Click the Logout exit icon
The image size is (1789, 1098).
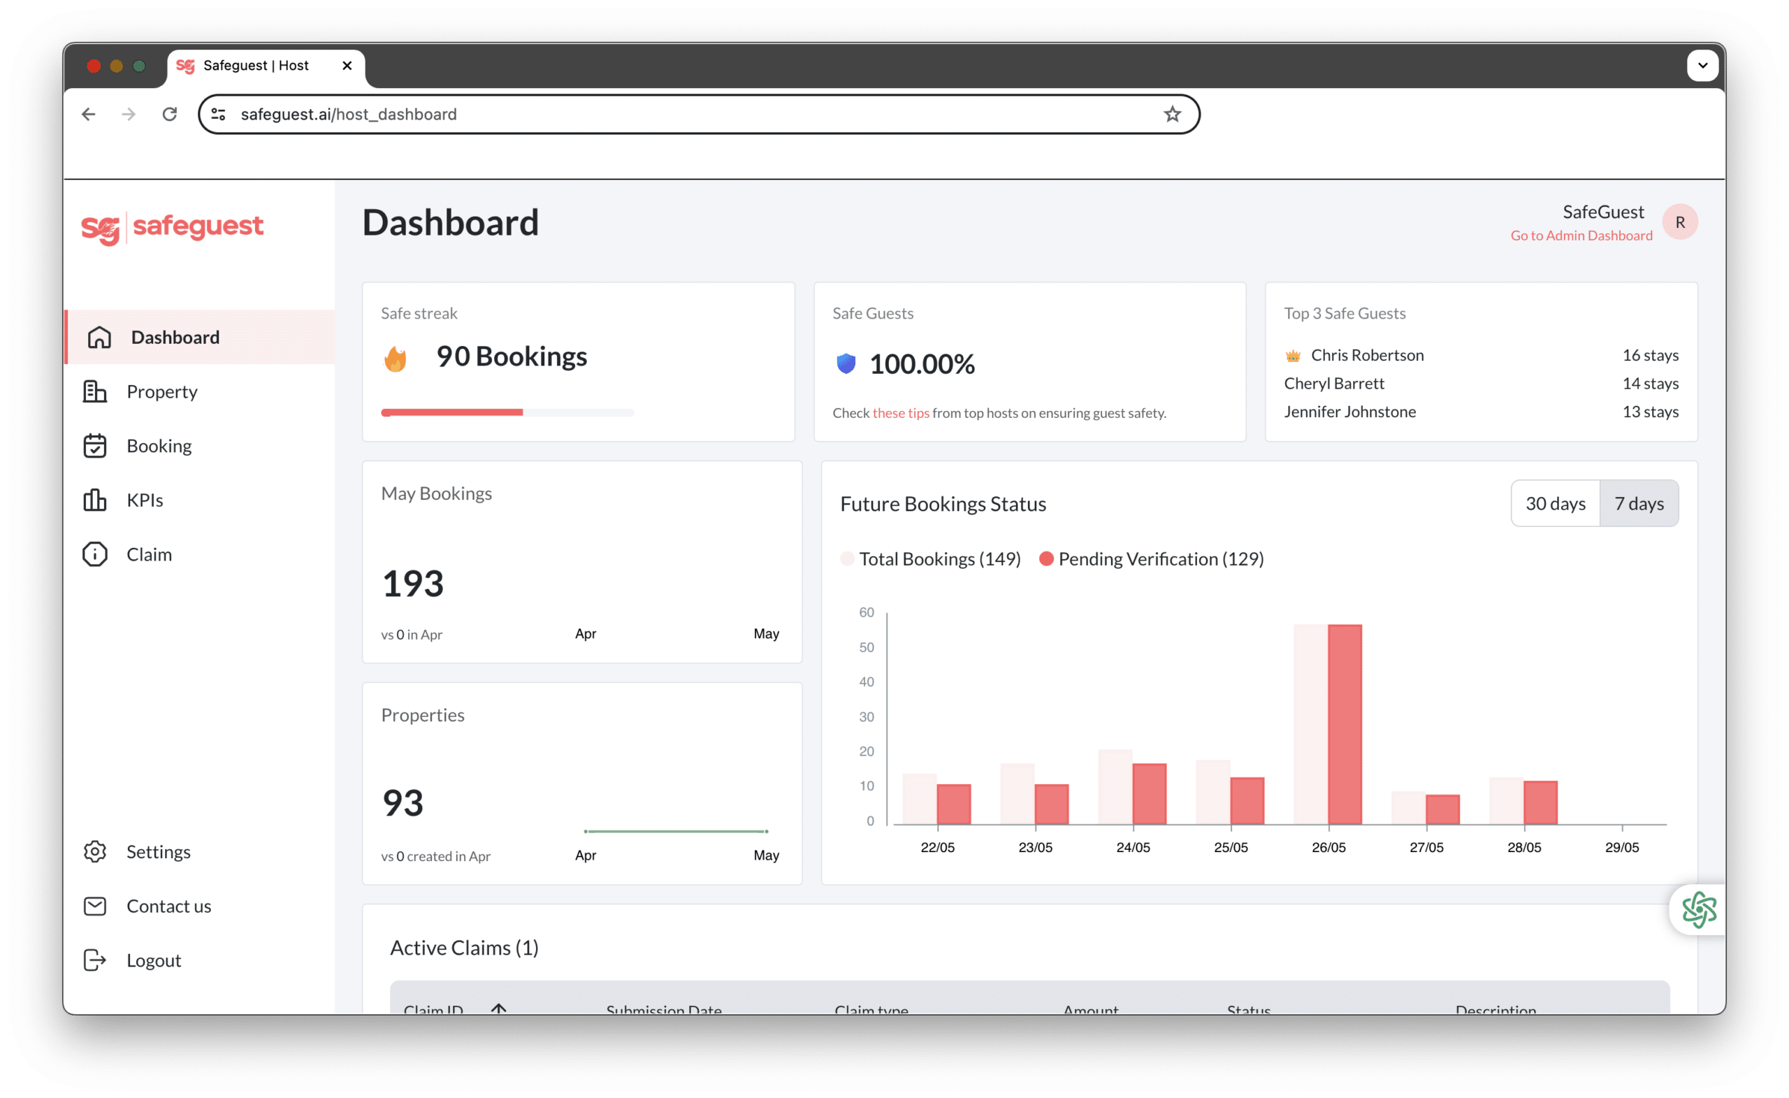pyautogui.click(x=94, y=960)
